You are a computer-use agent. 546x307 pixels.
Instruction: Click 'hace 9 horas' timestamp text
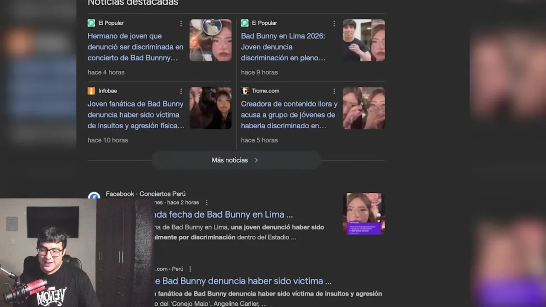[259, 72]
